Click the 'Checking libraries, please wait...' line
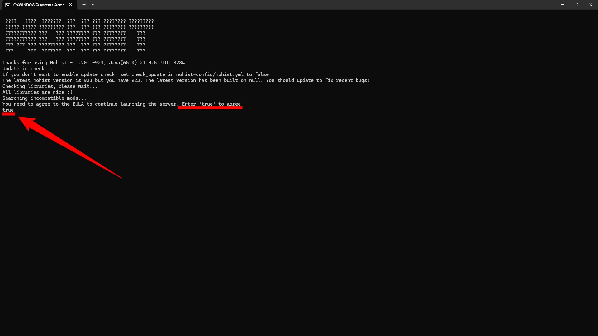This screenshot has width=598, height=336. tap(50, 86)
